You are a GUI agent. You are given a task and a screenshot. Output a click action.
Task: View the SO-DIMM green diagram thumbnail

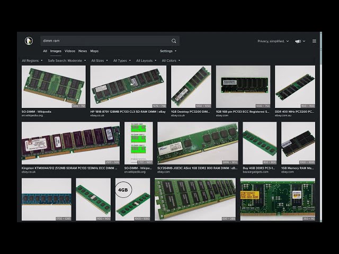pyautogui.click(x=139, y=143)
